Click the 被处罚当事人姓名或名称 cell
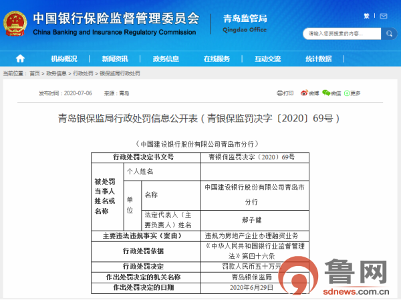 [108, 197]
